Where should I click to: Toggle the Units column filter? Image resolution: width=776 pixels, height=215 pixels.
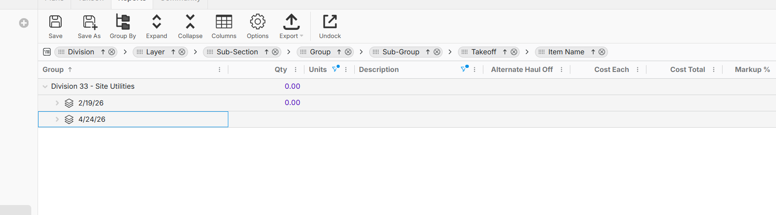pyautogui.click(x=335, y=69)
